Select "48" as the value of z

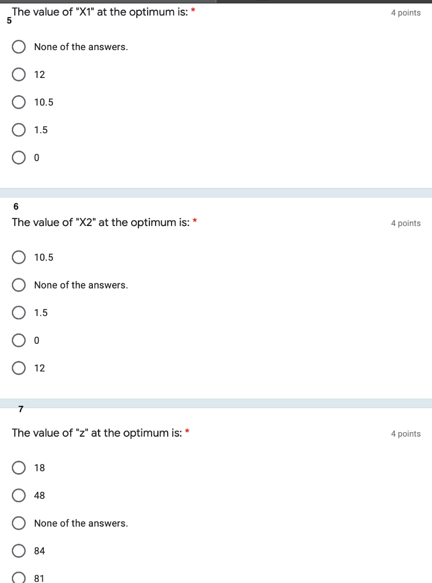click(19, 495)
